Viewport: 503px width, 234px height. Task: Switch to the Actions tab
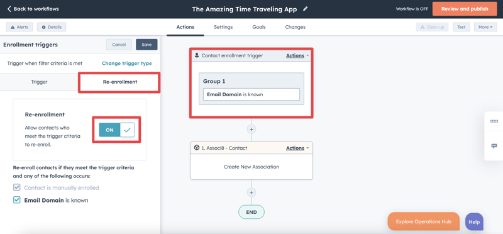click(x=185, y=27)
